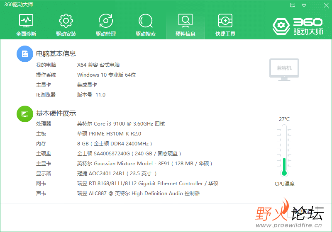Click the 360驱动大师 window title
This screenshot has height=232, width=332.
[18, 5]
